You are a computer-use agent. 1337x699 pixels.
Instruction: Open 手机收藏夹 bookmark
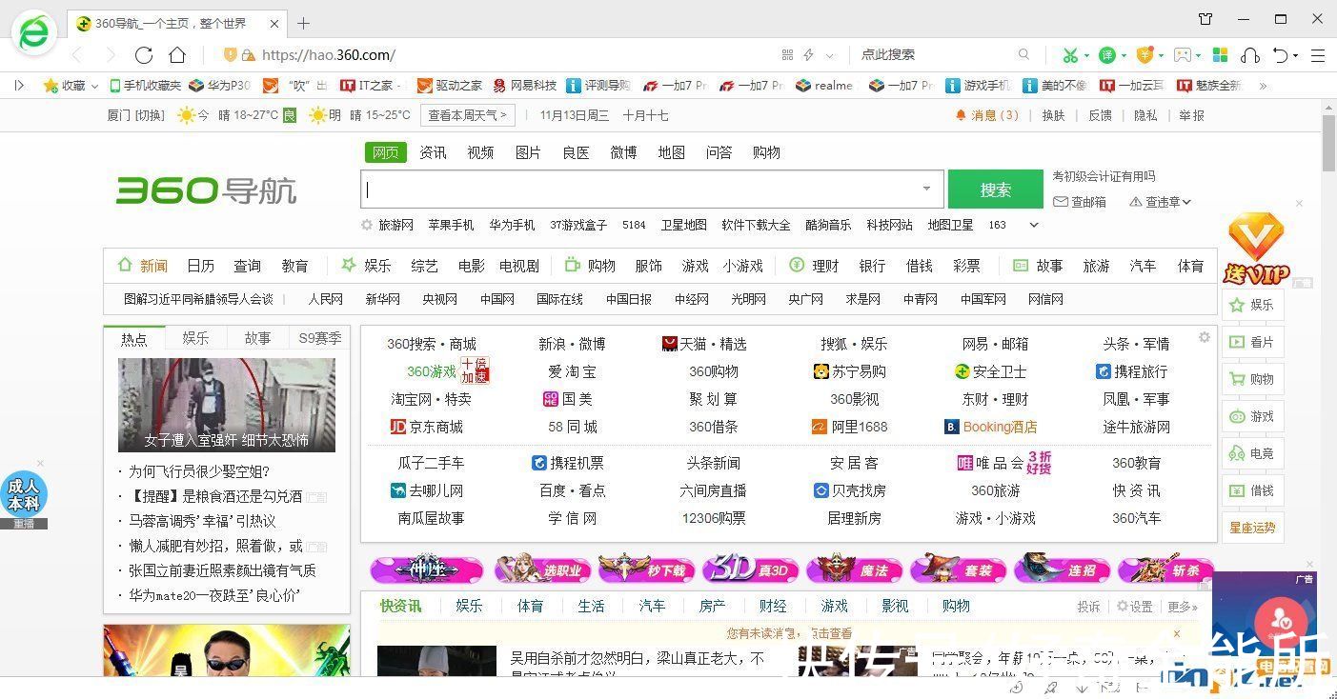(x=145, y=85)
